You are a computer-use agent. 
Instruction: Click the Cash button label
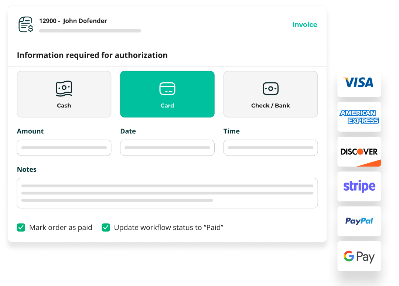click(64, 106)
